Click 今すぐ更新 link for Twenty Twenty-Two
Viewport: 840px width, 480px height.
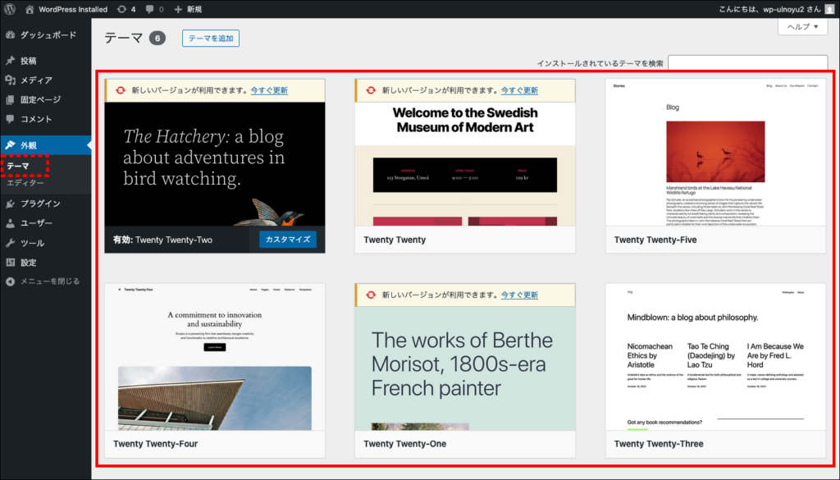click(x=269, y=90)
